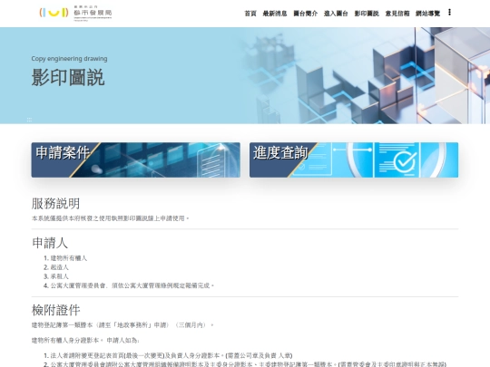Viewport: 490px width, 367px height.
Task: Click the list item starting 法人者請附變更登記表
Action: 171,355
